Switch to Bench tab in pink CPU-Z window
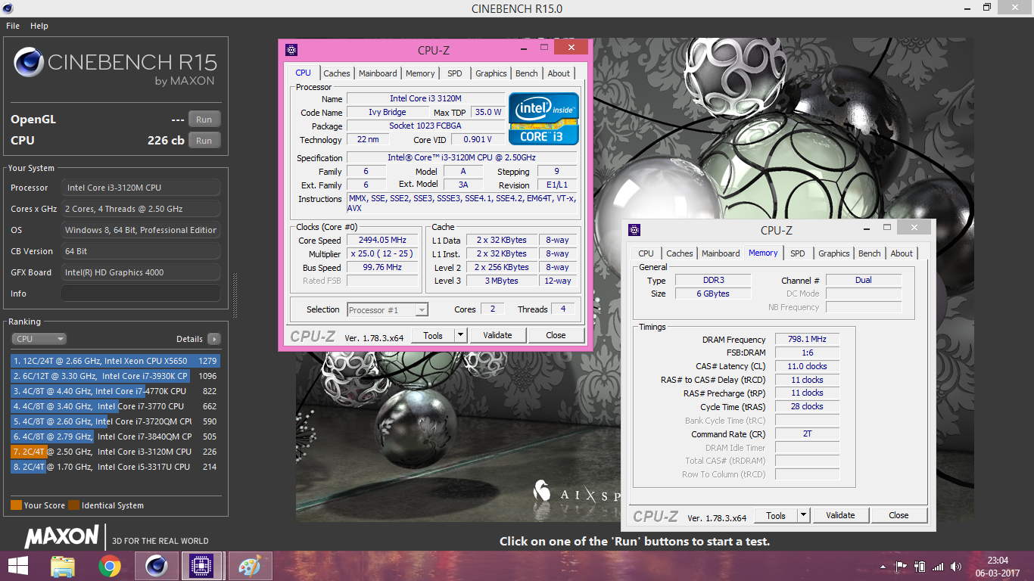 527,73
